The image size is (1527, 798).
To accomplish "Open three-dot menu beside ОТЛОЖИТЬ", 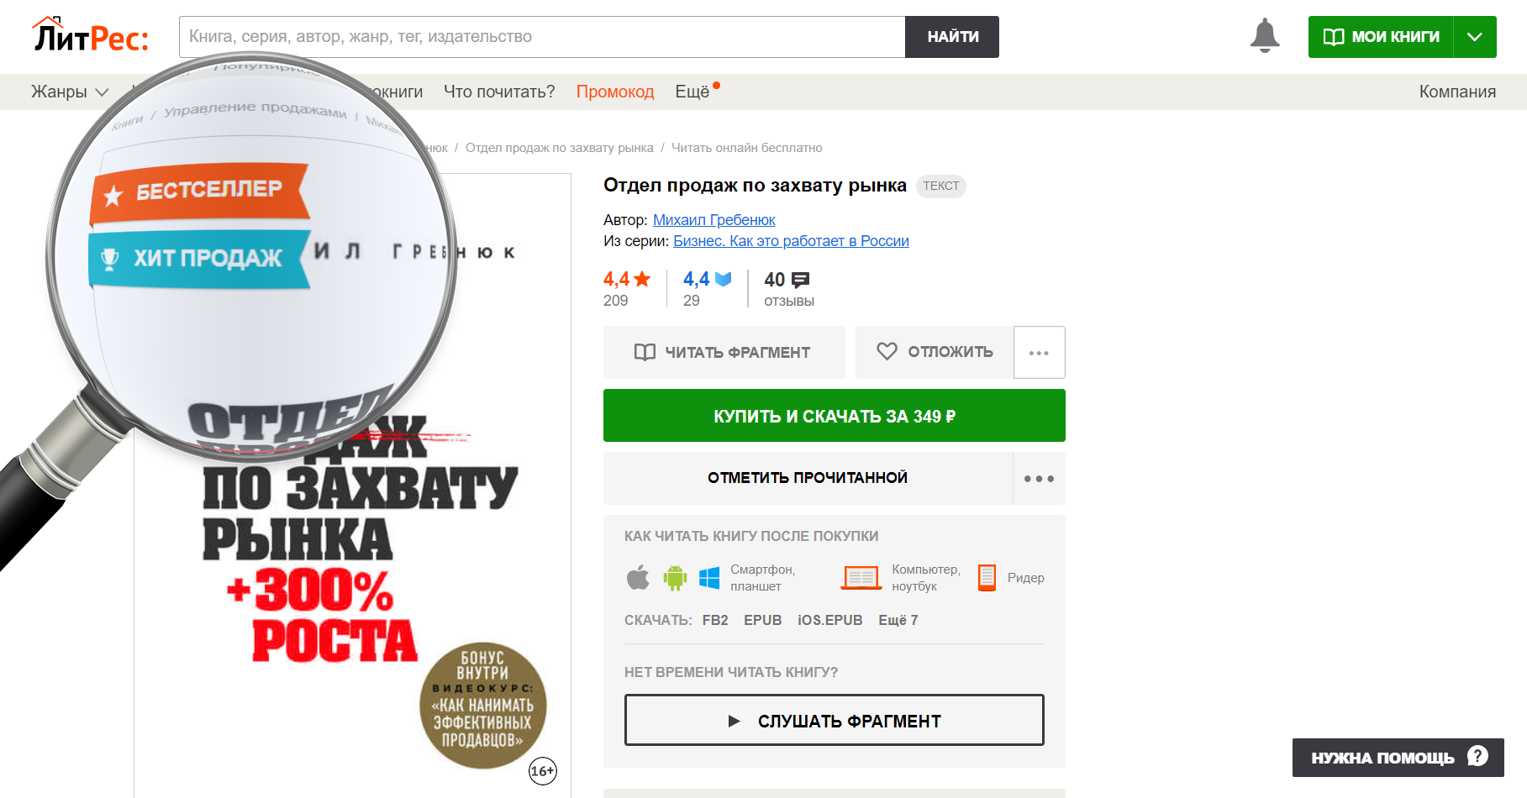I will [x=1039, y=352].
